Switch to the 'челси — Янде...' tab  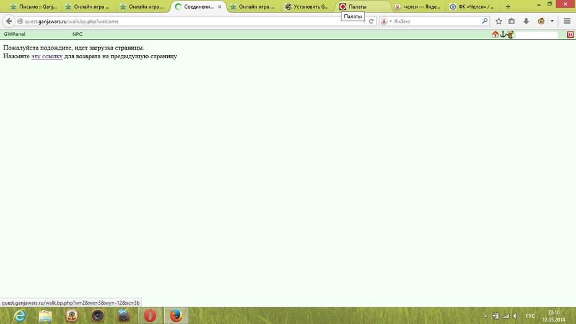417,7
